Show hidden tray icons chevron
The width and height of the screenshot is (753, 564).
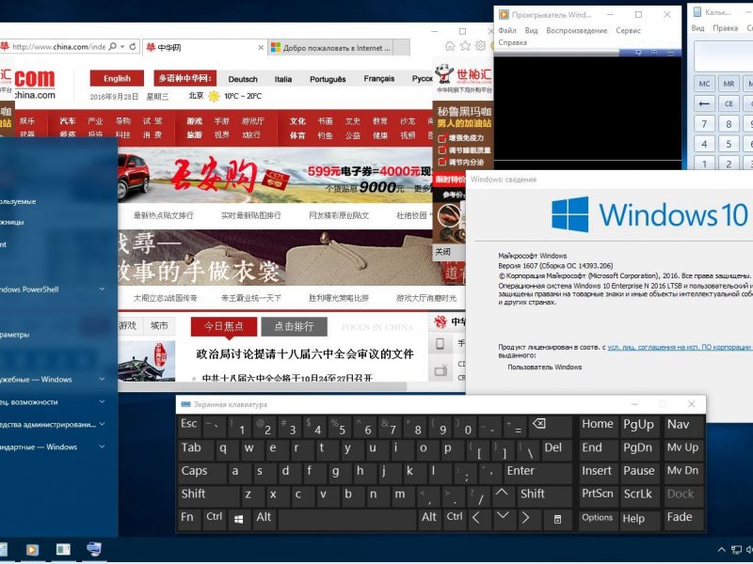pos(721,550)
